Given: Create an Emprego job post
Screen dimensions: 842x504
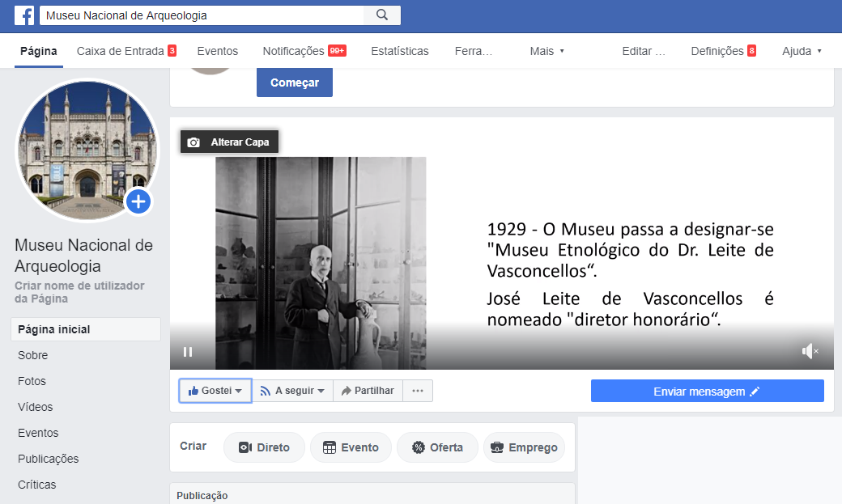Looking at the screenshot, I should pos(524,447).
